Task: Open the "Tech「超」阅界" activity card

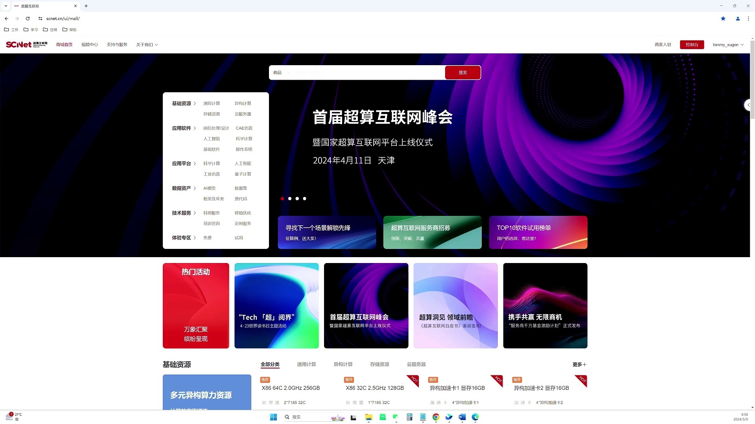Action: [x=276, y=306]
